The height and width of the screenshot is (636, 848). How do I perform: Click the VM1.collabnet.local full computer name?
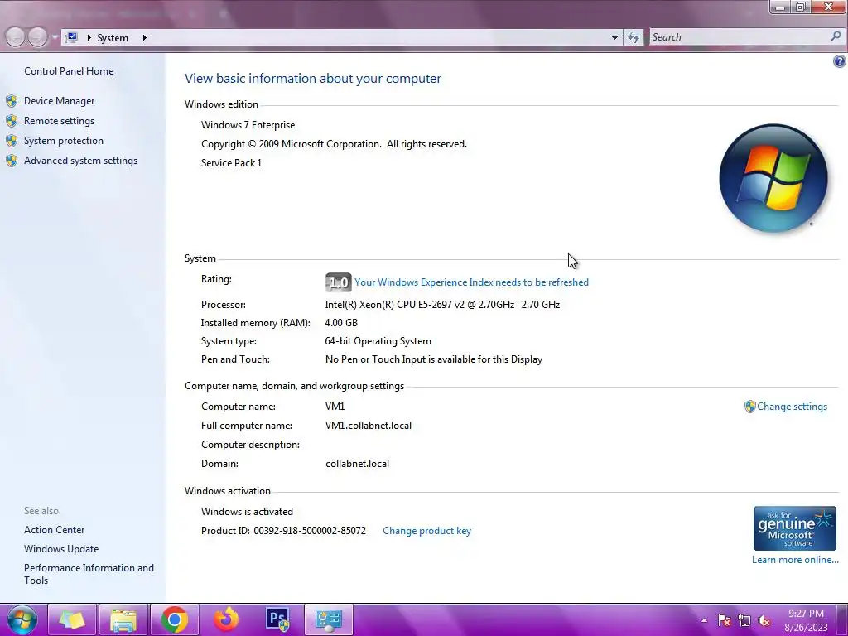point(369,426)
